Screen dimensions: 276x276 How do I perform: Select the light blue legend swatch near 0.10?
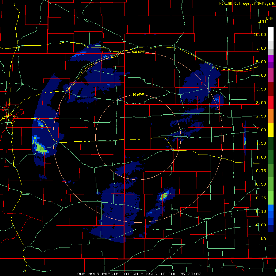271,208
